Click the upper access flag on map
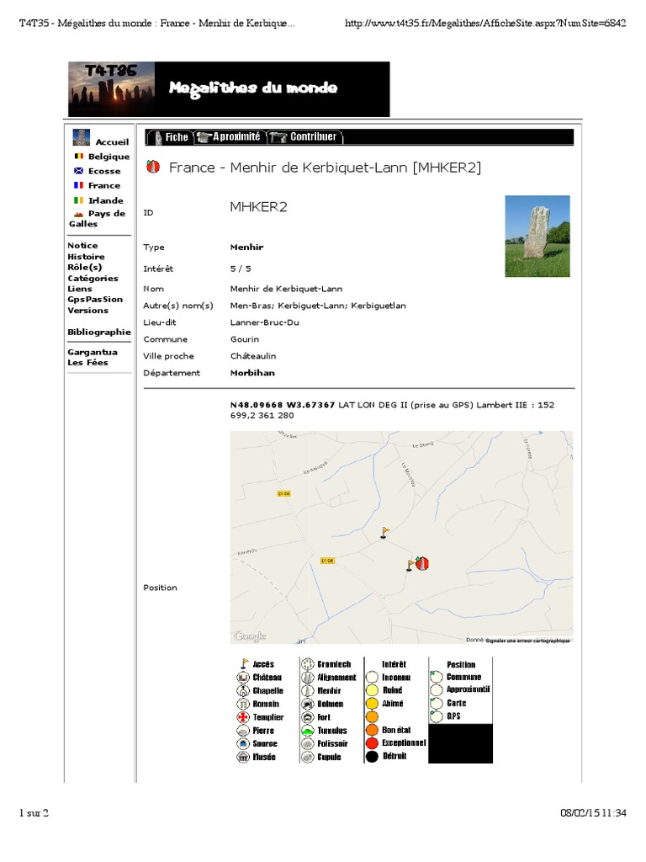This screenshot has width=646, height=862. [384, 532]
